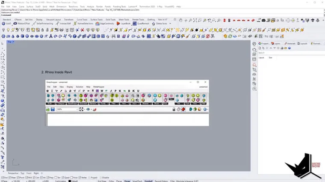Click the Grasshopper canvas area
The height and width of the screenshot is (182, 325).
(x=128, y=120)
